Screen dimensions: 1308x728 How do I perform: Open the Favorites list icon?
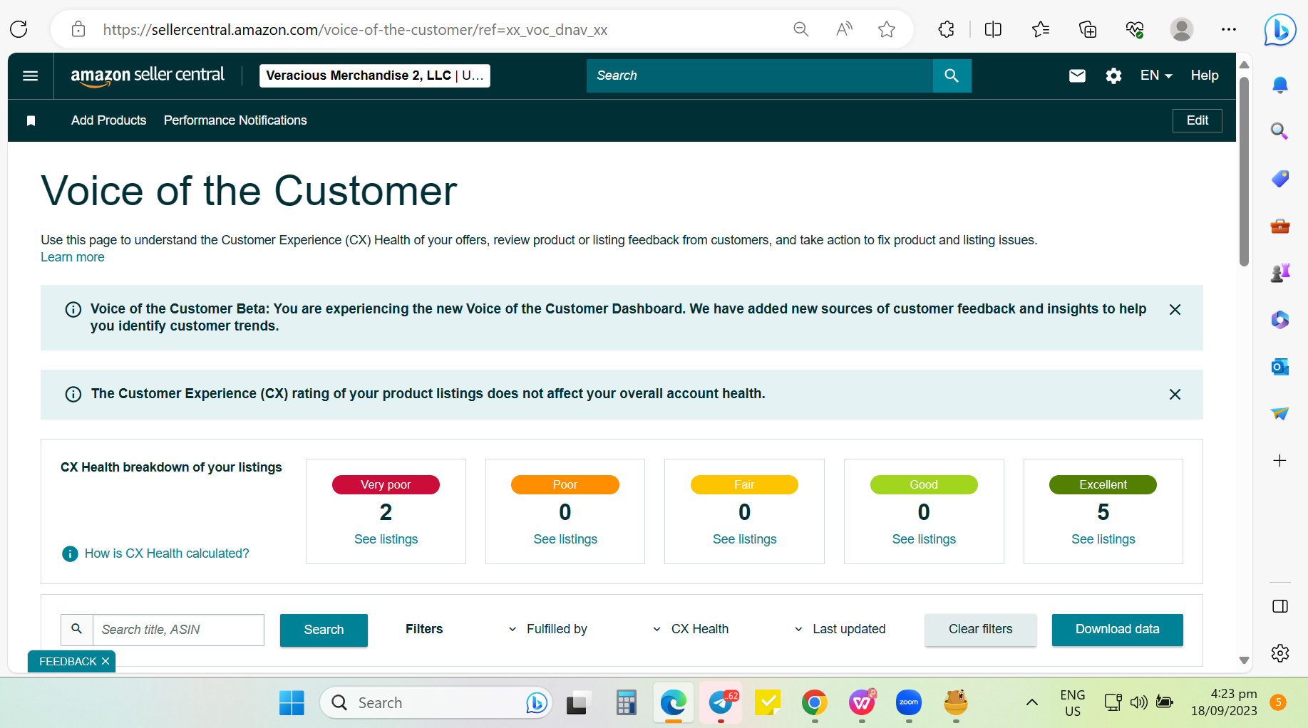(x=1040, y=29)
